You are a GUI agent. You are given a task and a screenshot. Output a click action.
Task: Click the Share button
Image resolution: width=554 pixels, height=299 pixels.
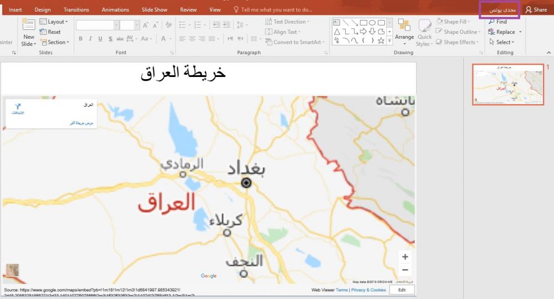pyautogui.click(x=536, y=9)
